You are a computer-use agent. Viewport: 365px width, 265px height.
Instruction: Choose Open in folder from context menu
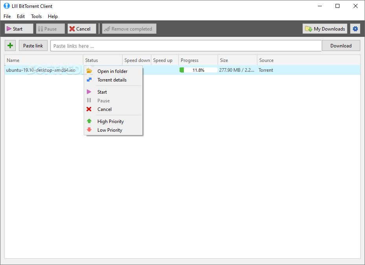(113, 71)
